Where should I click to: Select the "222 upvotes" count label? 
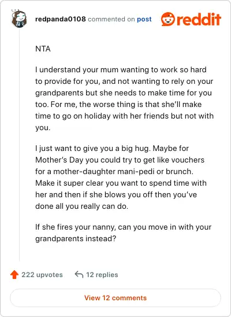click(42, 275)
